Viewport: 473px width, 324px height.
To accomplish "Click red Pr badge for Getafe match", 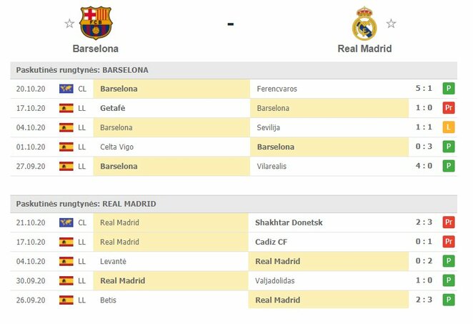I will point(449,108).
